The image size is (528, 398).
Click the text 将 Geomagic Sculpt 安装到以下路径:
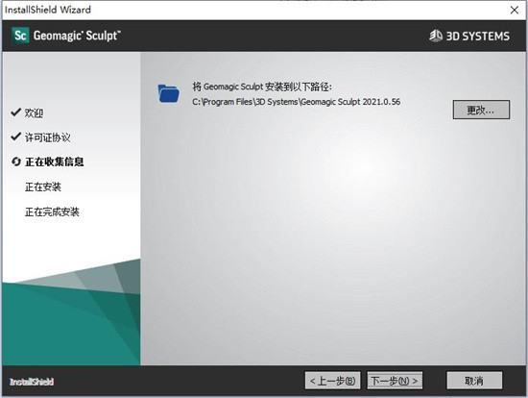coord(262,87)
